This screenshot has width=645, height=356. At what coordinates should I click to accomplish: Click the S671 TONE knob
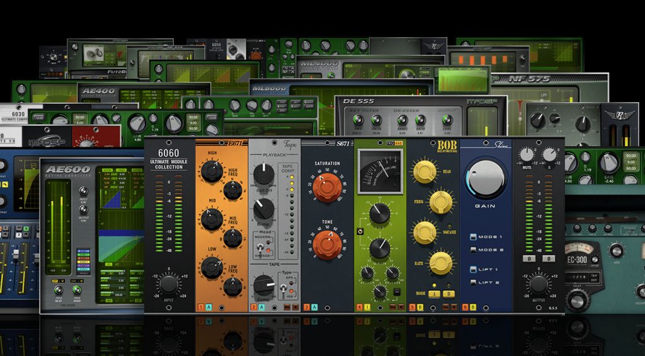pos(328,245)
